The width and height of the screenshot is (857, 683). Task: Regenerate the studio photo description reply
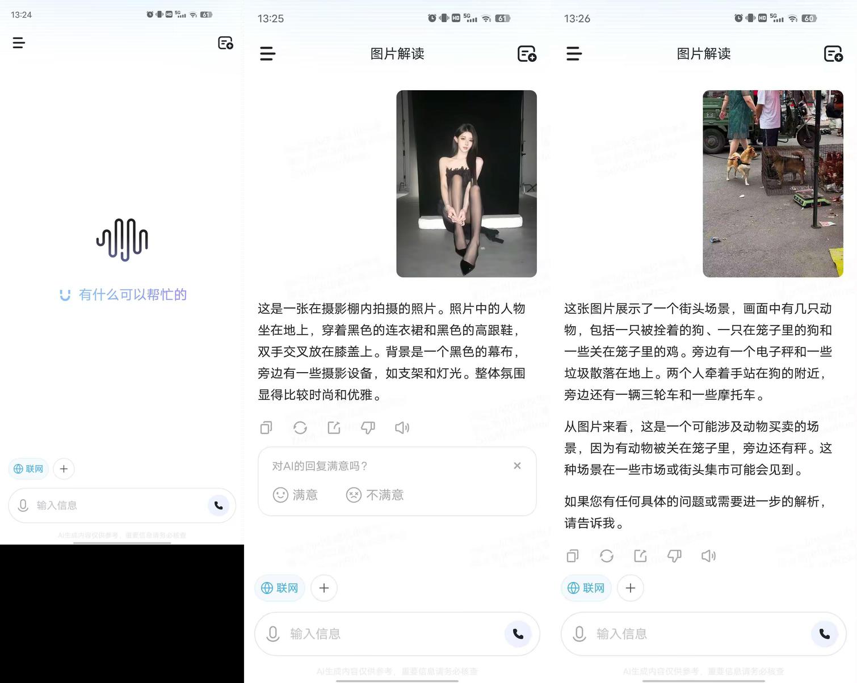(300, 428)
